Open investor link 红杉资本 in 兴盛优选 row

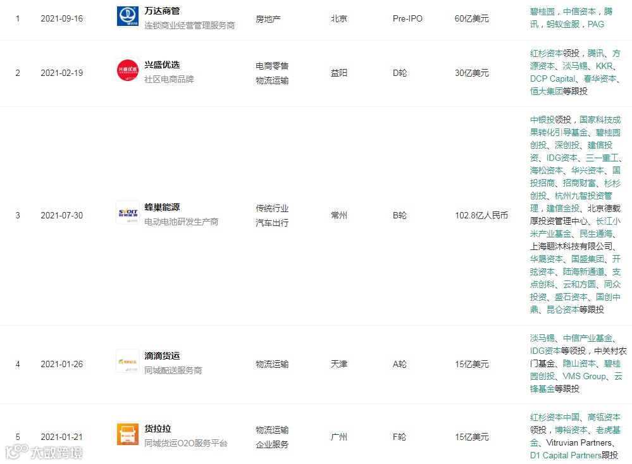pyautogui.click(x=546, y=53)
